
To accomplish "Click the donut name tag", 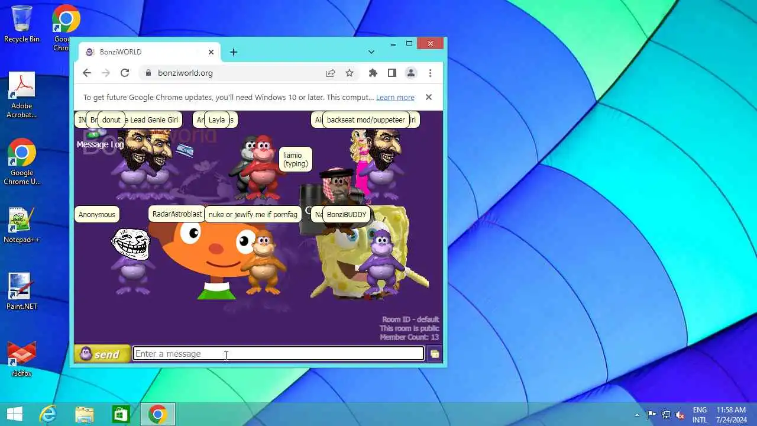I will [111, 120].
